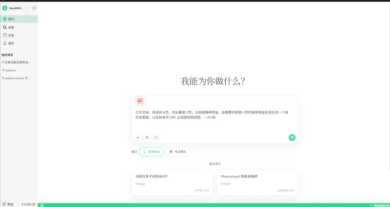Click status bar connection status text

pyautogui.click(x=381, y=206)
